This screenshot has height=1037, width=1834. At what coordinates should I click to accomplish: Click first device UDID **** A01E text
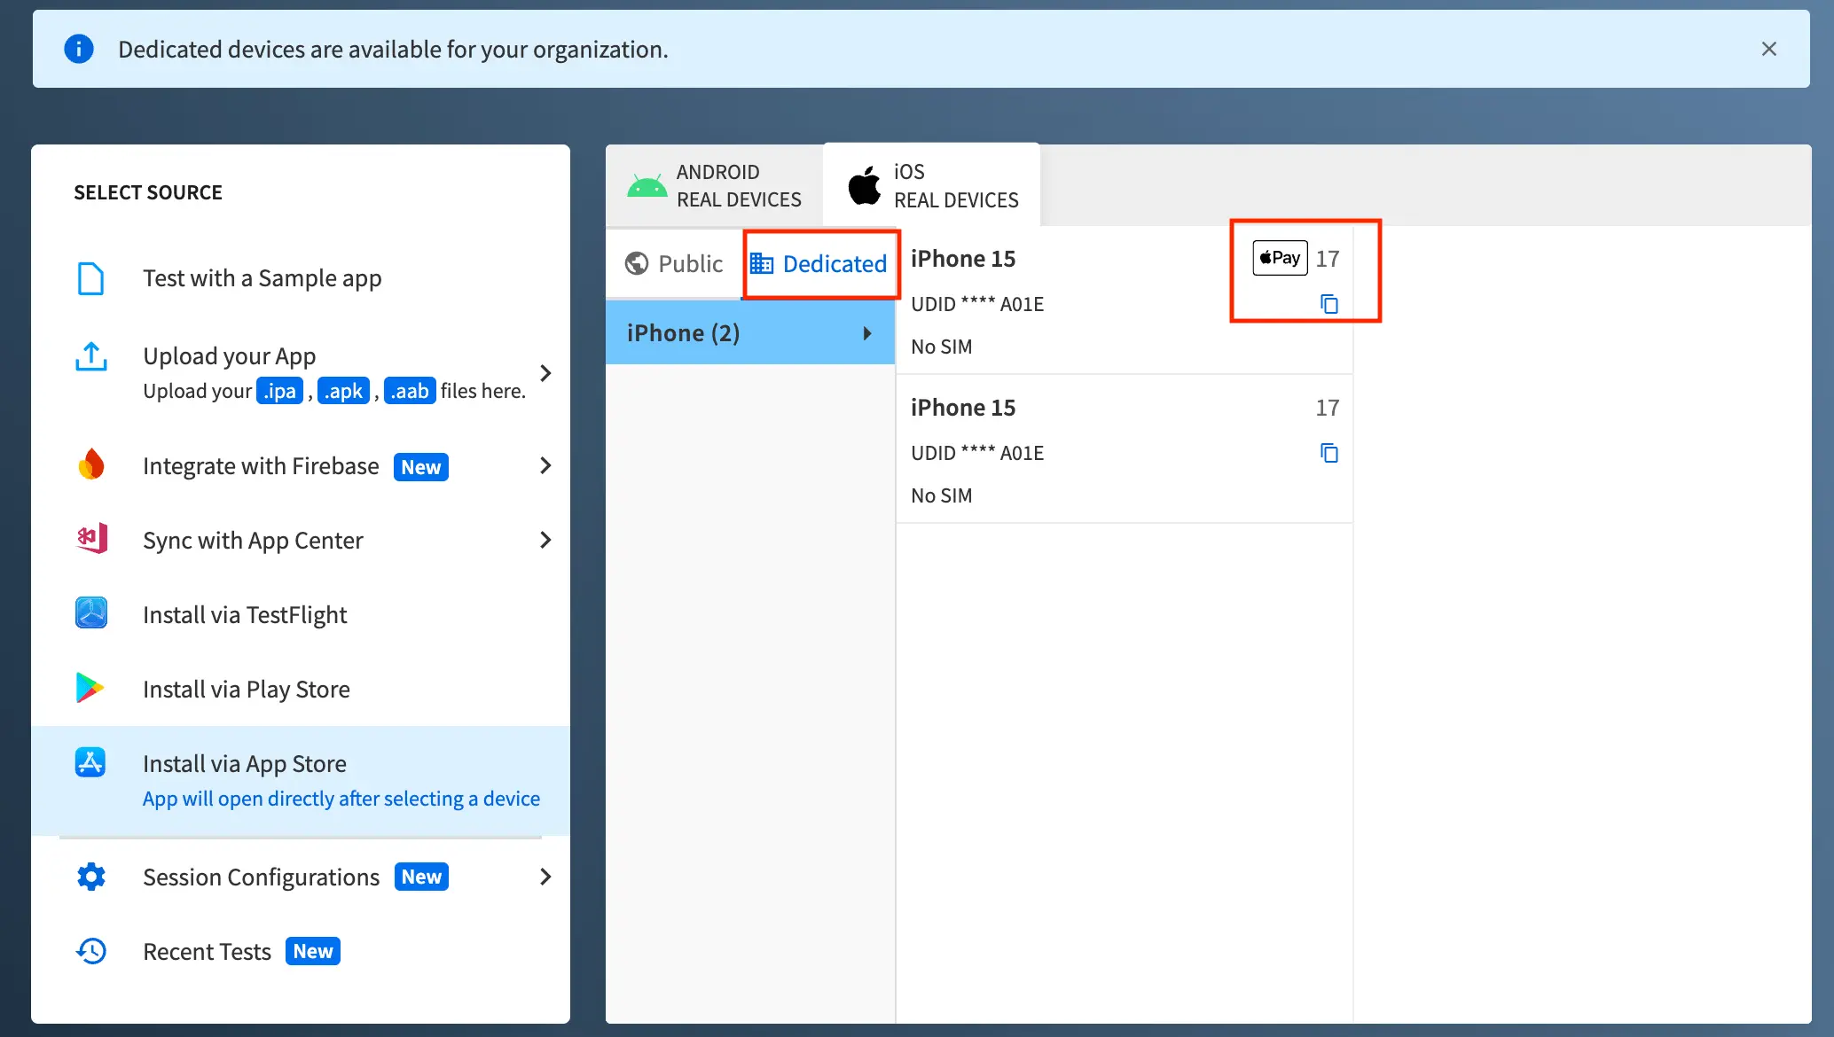click(977, 304)
